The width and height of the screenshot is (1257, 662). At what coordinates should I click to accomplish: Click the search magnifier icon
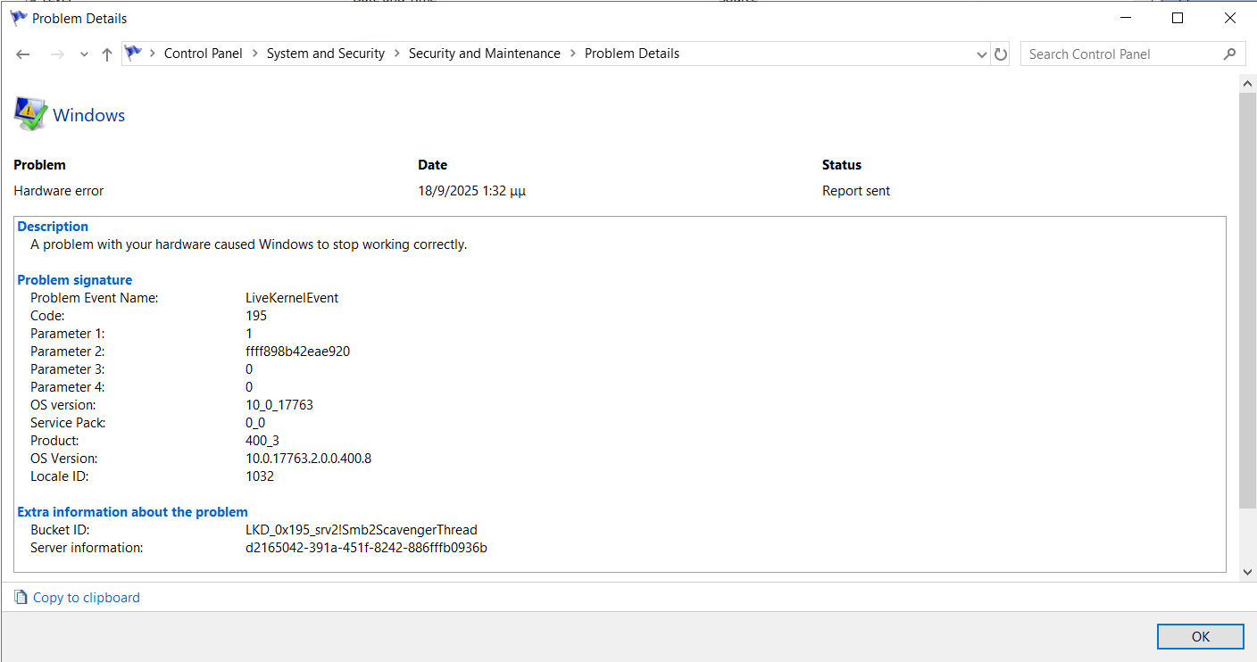click(x=1229, y=54)
